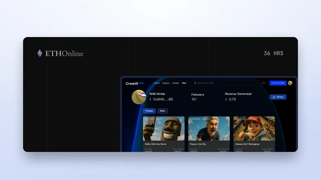The height and width of the screenshot is (180, 321).
Task: Click the Wild threat username
Action: 157,94
